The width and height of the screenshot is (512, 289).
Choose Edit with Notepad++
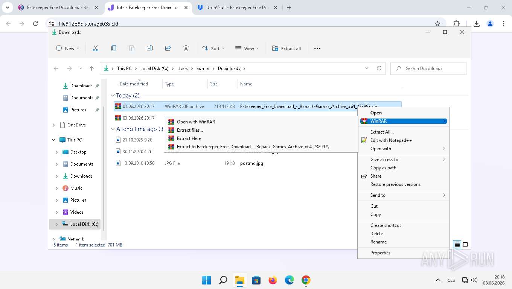tap(404, 140)
